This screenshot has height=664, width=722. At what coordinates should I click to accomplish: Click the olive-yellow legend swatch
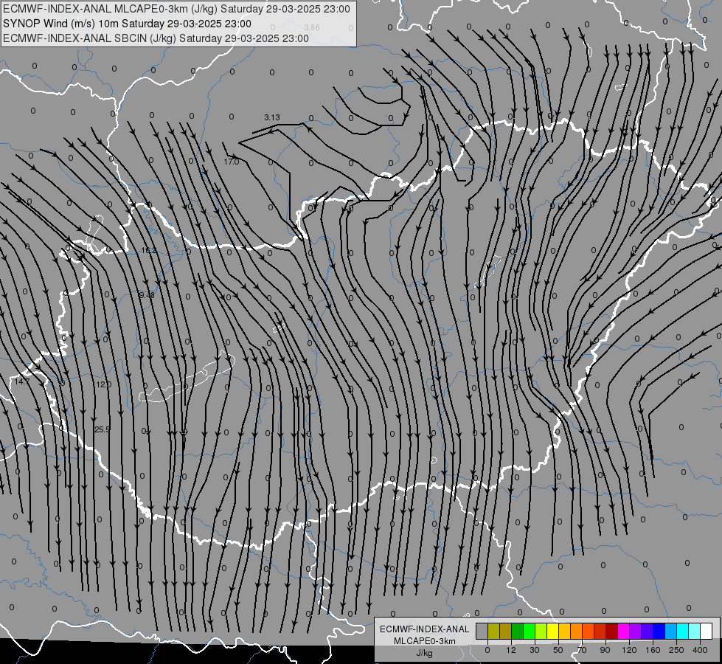point(493,631)
